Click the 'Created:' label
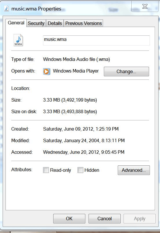 (20, 129)
